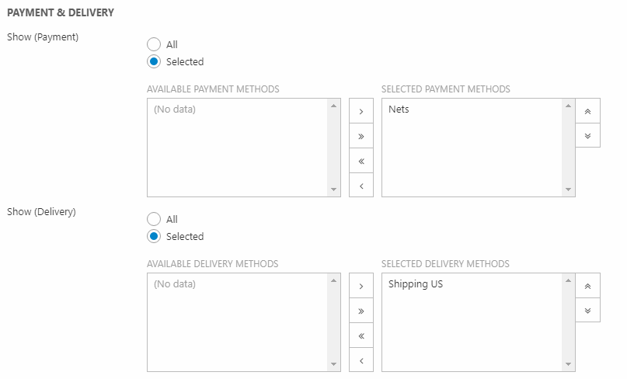This screenshot has height=379, width=627.
Task: Choose All for Show (Delivery)
Action: click(154, 220)
